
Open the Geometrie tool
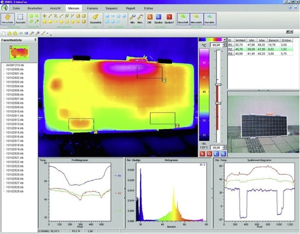[x=95, y=19]
